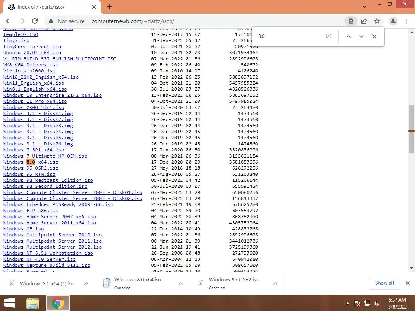Open Windows FLP x86.iso link
The image size is (415, 311).
click(x=31, y=211)
